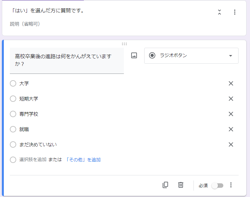This screenshot has width=250, height=197.
Task: Select the 大学 radio button
Action: tap(13, 83)
